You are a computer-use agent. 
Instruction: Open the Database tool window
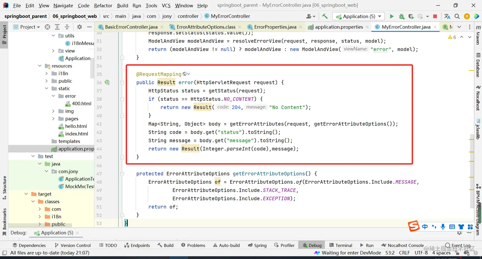(x=478, y=65)
